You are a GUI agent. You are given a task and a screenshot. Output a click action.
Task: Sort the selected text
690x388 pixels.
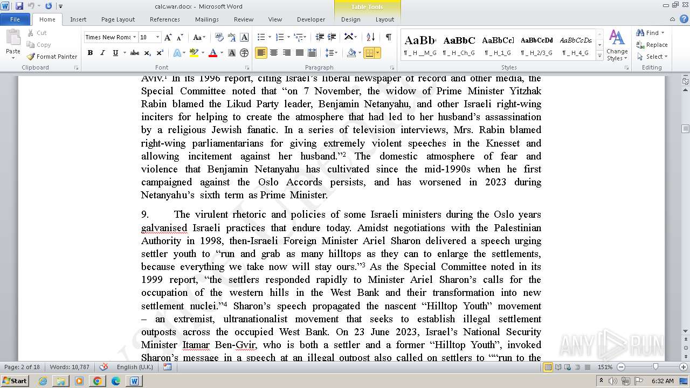[x=370, y=37]
